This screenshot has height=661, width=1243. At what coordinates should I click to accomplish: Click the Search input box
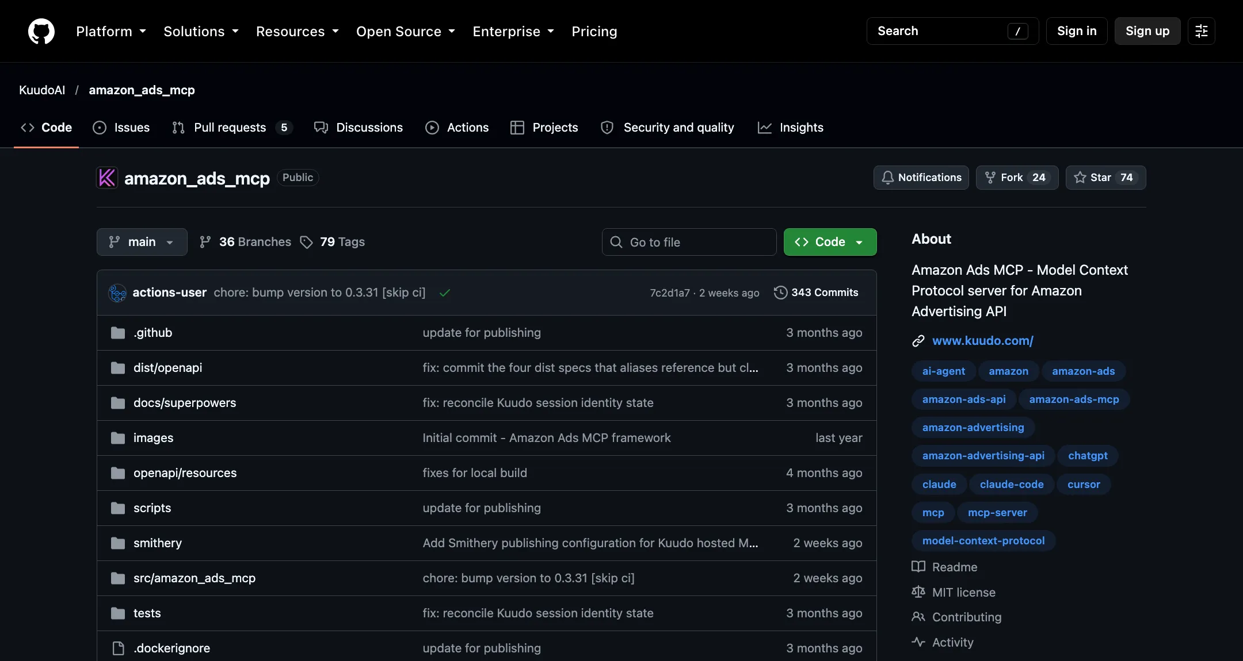pyautogui.click(x=952, y=31)
